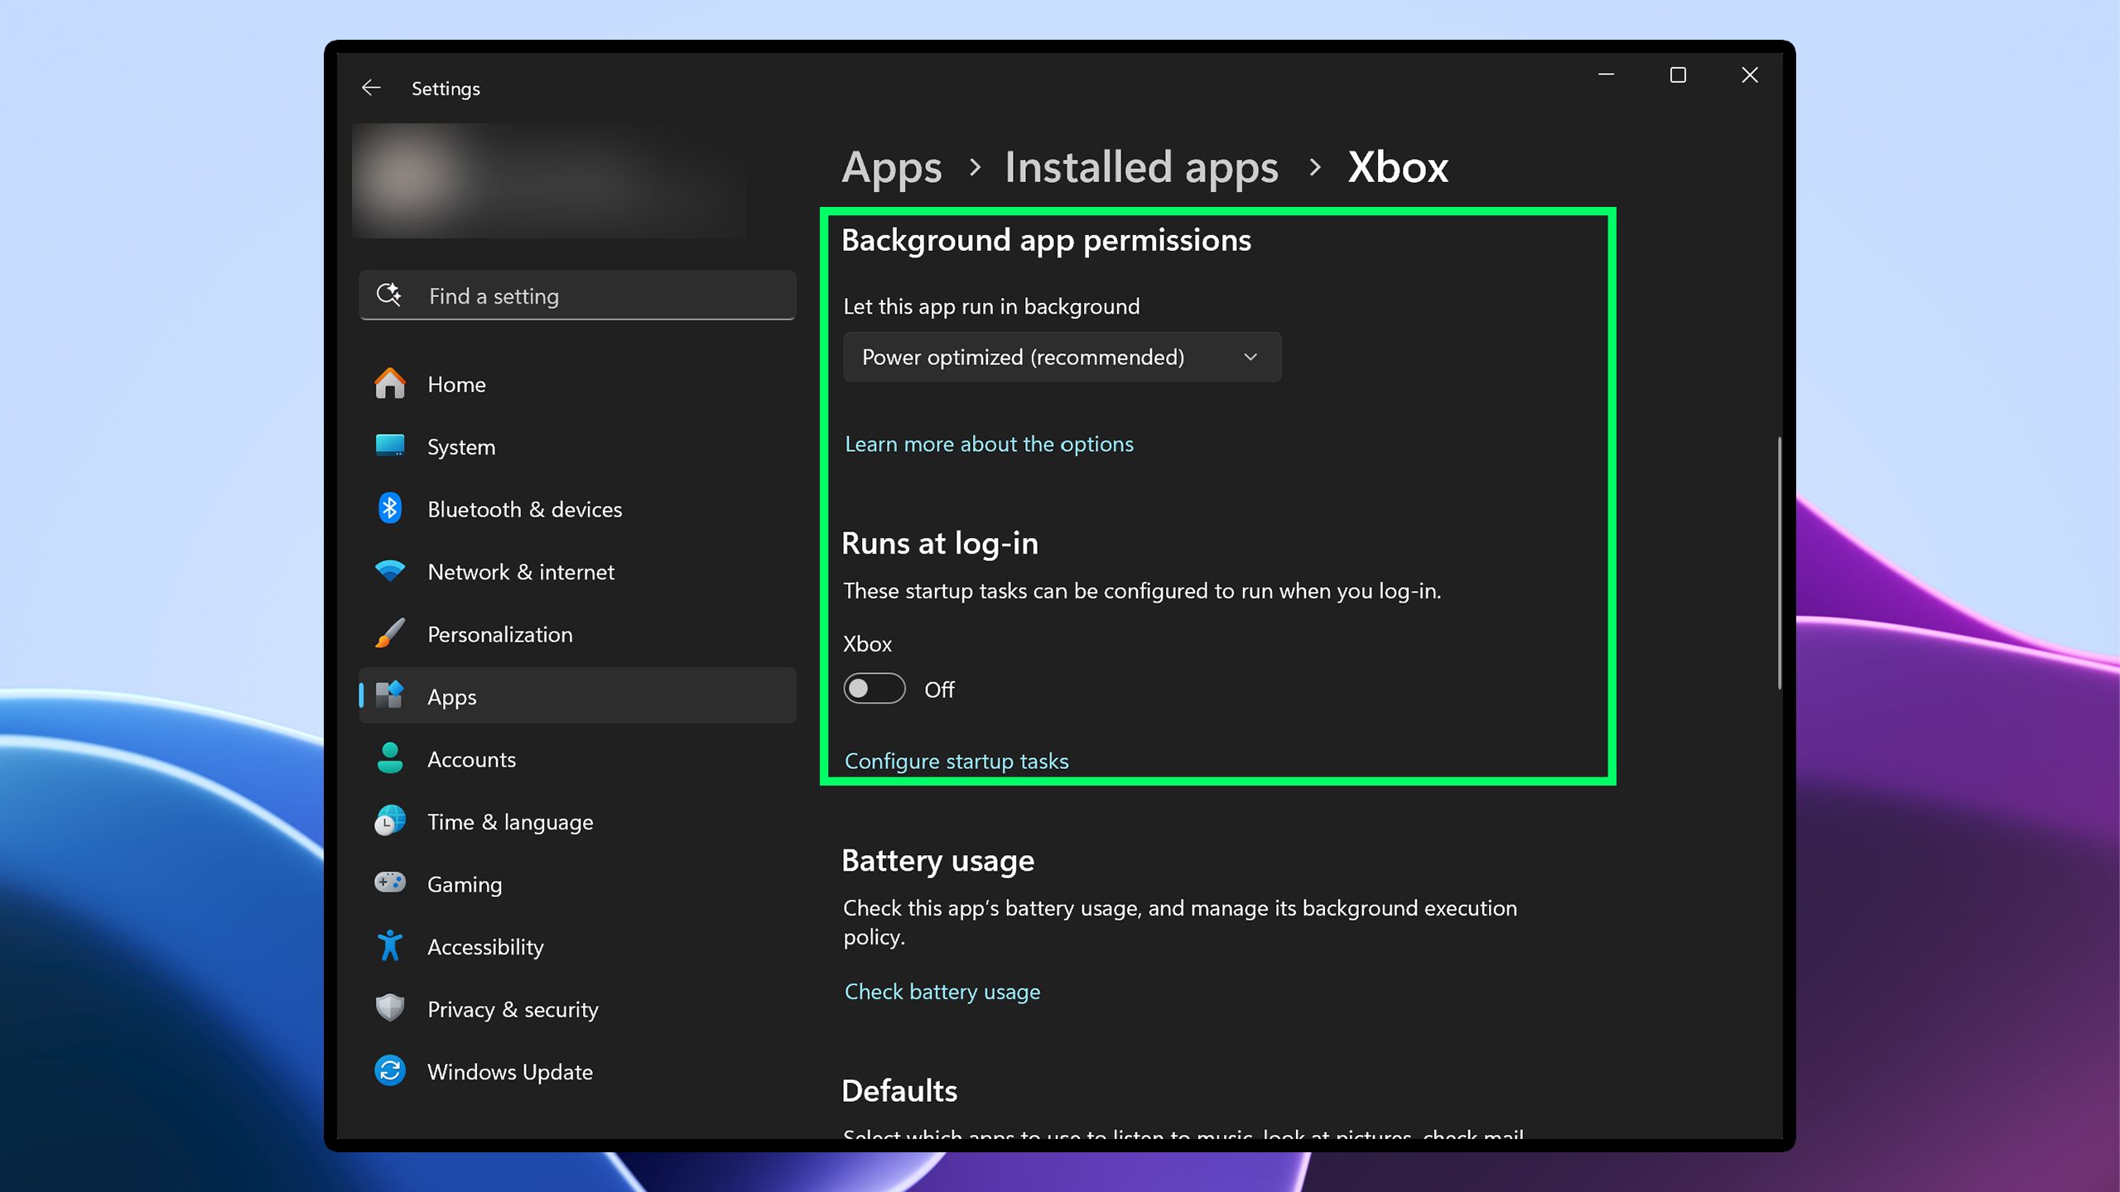Open Personalization settings
The image size is (2120, 1192).
point(577,634)
